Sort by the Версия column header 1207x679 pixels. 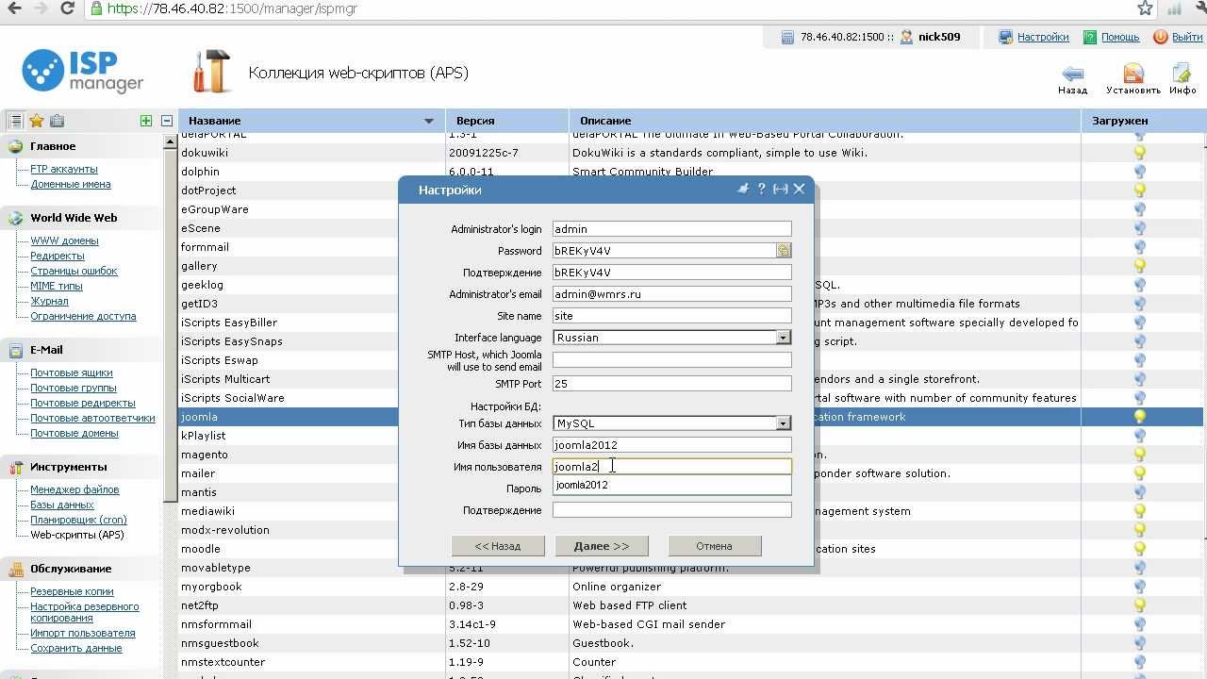pyautogui.click(x=507, y=121)
